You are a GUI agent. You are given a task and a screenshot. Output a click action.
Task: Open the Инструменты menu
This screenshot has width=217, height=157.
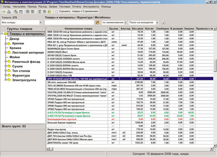(x=91, y=6)
